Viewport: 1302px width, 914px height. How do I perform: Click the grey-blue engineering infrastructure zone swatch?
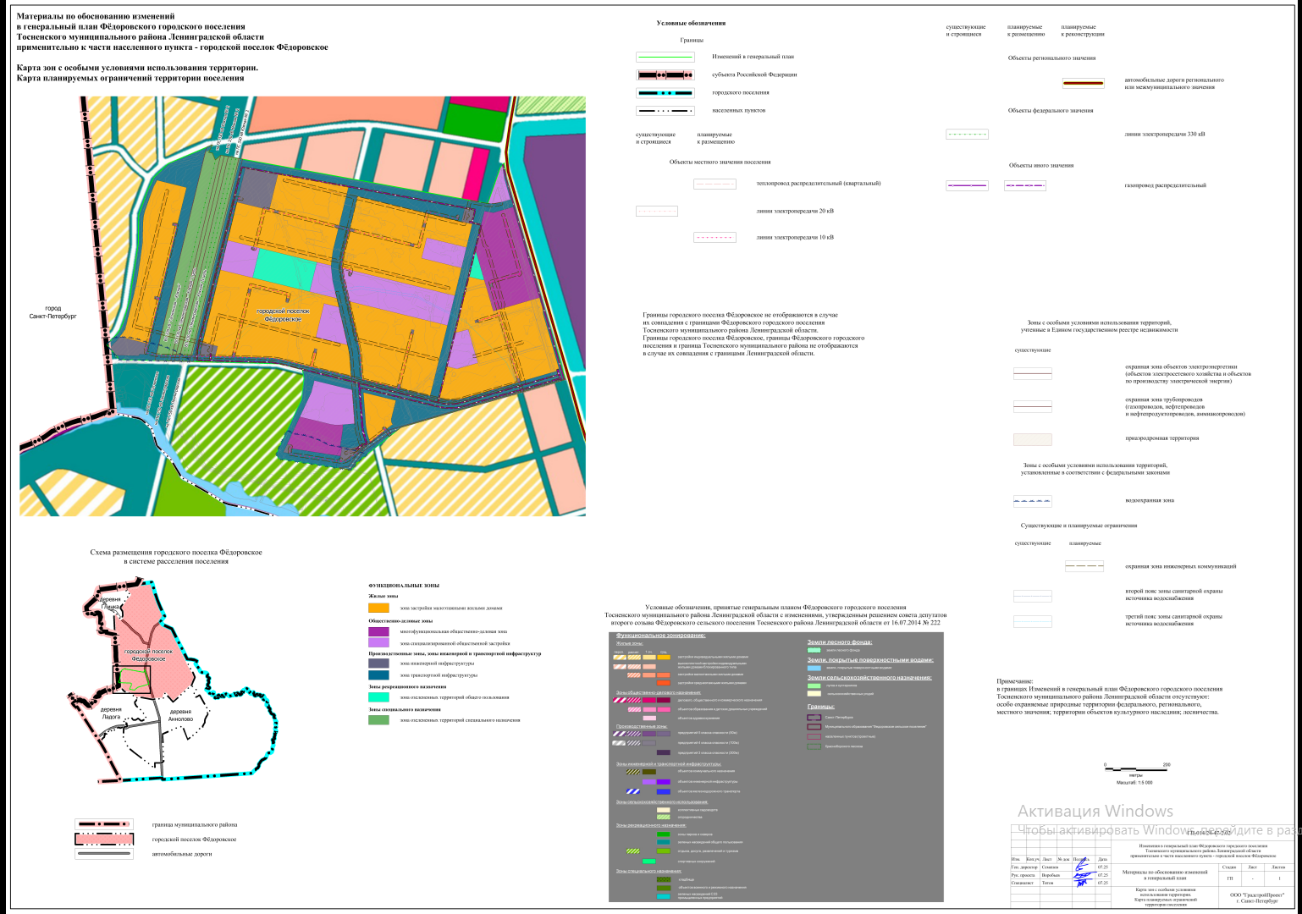378,663
